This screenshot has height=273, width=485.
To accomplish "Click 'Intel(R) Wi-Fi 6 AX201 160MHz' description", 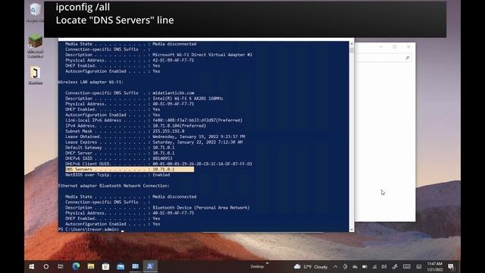I will pyautogui.click(x=188, y=99).
